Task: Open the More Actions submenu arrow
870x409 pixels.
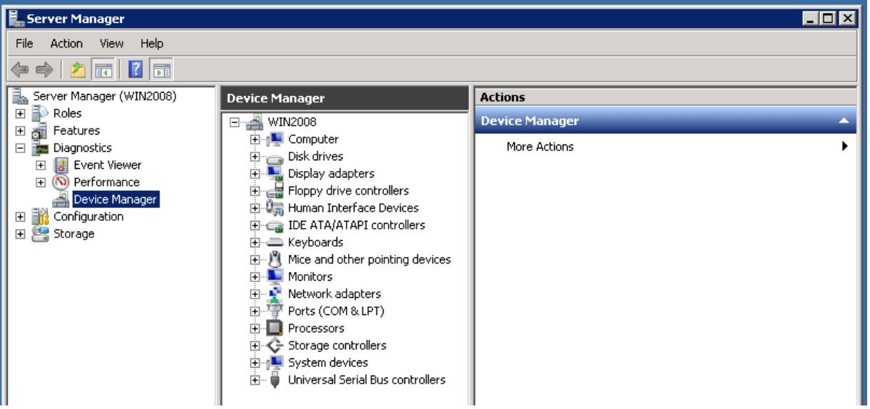Action: coord(845,146)
